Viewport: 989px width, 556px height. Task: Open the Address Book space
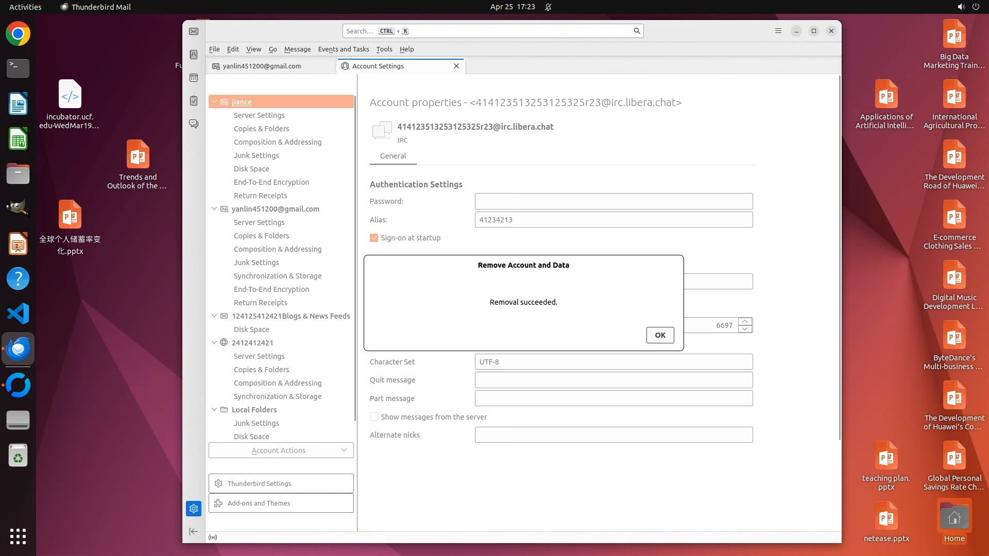(x=194, y=55)
